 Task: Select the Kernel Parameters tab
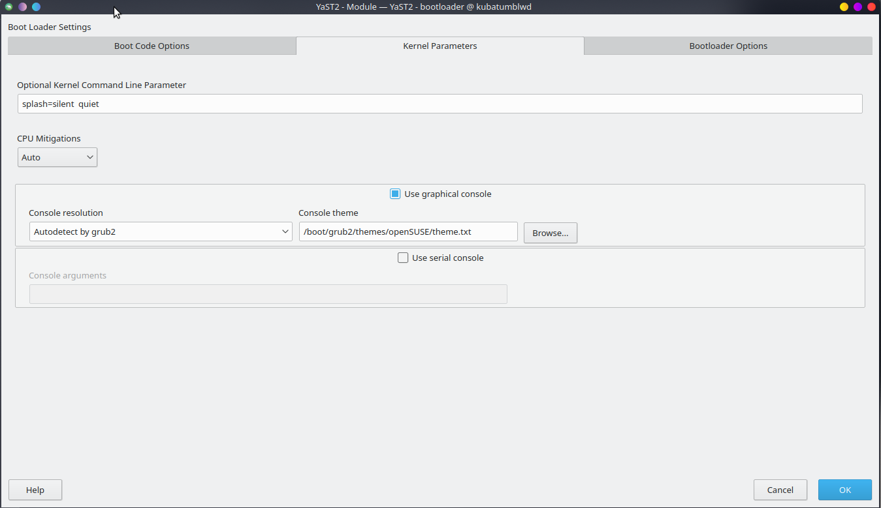[440, 46]
